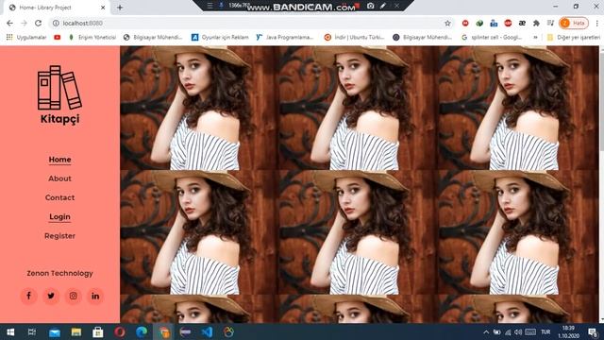Screen dimensions: 604x340
Task: Open the splinter cell - Google bookmark
Action: (x=492, y=38)
